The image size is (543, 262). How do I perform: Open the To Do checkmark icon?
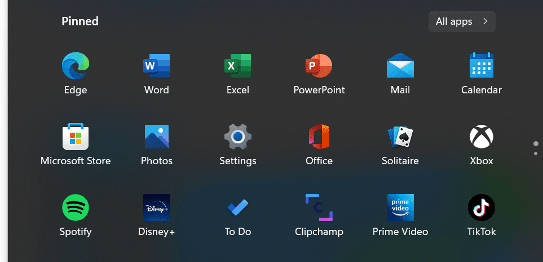[238, 207]
